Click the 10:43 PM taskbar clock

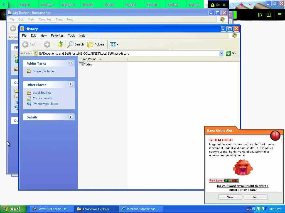[275, 209]
